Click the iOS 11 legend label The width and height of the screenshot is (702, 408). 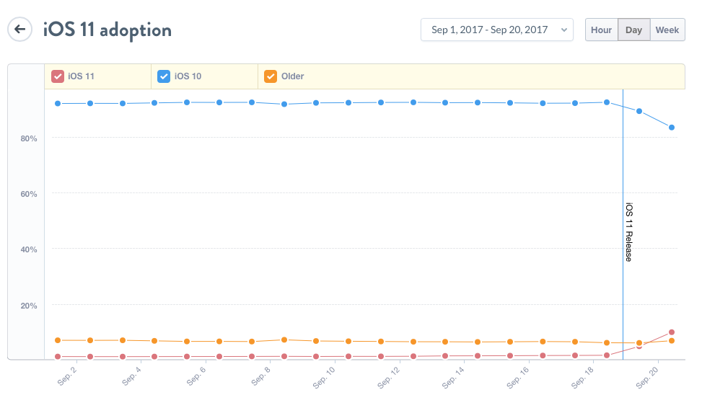(x=81, y=76)
